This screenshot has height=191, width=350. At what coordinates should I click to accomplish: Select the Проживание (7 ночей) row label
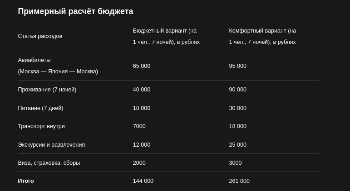pyautogui.click(x=47, y=90)
